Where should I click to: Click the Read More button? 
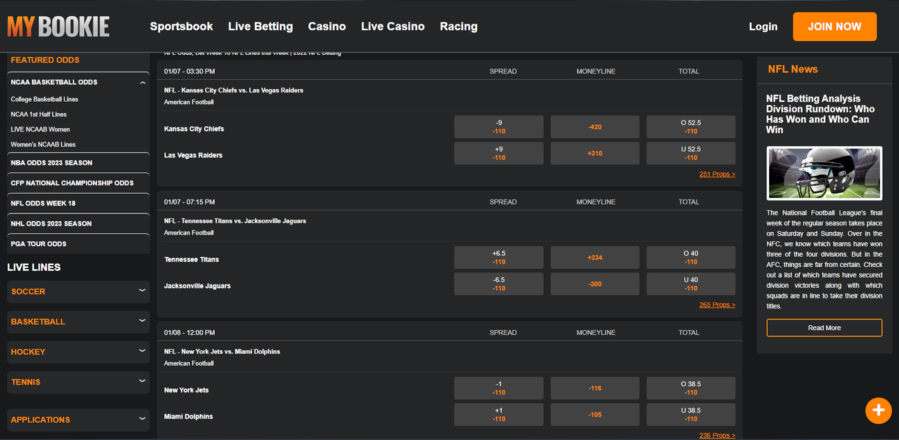824,328
